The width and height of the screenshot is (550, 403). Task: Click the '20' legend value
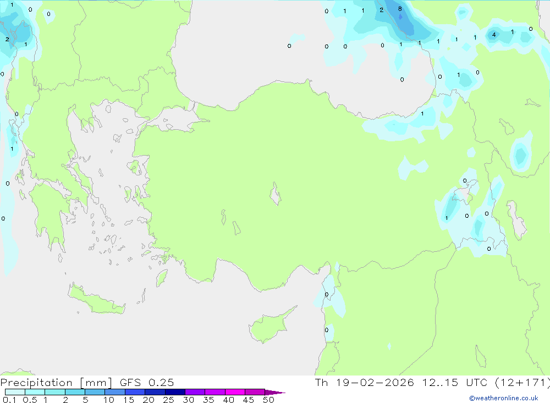pyautogui.click(x=148, y=400)
